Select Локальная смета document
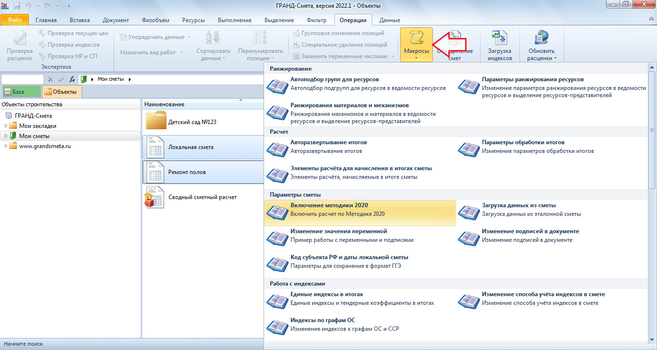657x350 pixels. pos(203,147)
